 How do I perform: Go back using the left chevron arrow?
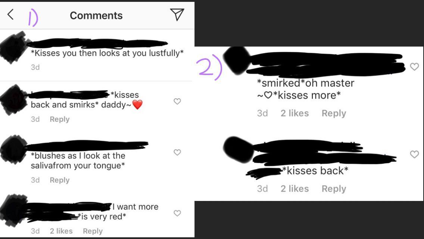click(10, 15)
